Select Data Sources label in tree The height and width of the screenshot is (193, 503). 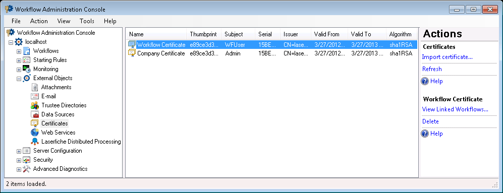tap(58, 114)
